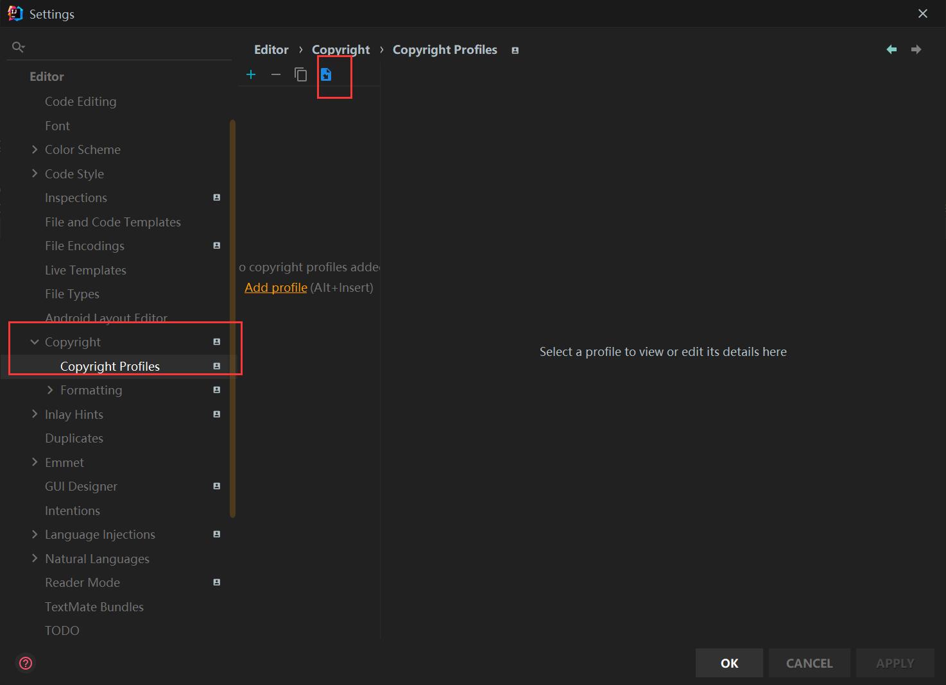
Task: Click the IntelliJ logo in title bar
Action: [15, 13]
